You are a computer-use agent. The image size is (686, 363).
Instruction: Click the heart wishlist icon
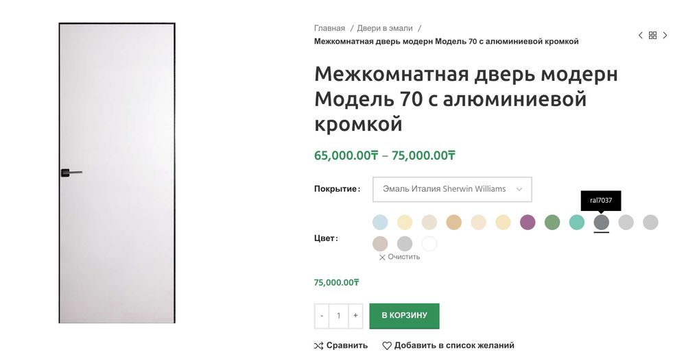(387, 345)
